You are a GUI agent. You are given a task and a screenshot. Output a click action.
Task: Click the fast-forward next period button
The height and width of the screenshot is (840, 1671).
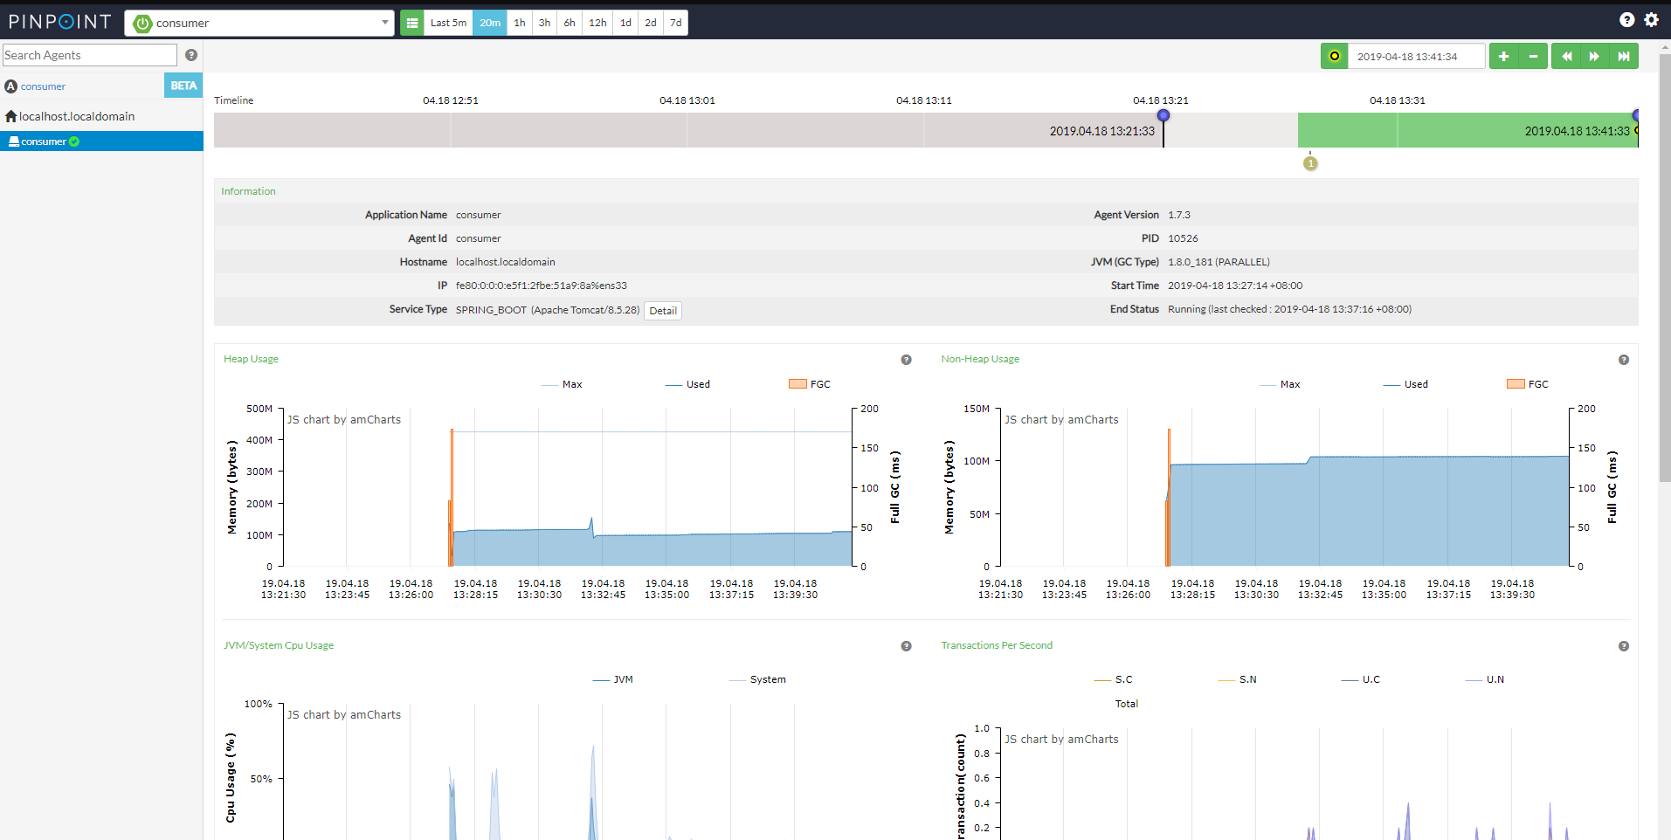click(x=1594, y=56)
